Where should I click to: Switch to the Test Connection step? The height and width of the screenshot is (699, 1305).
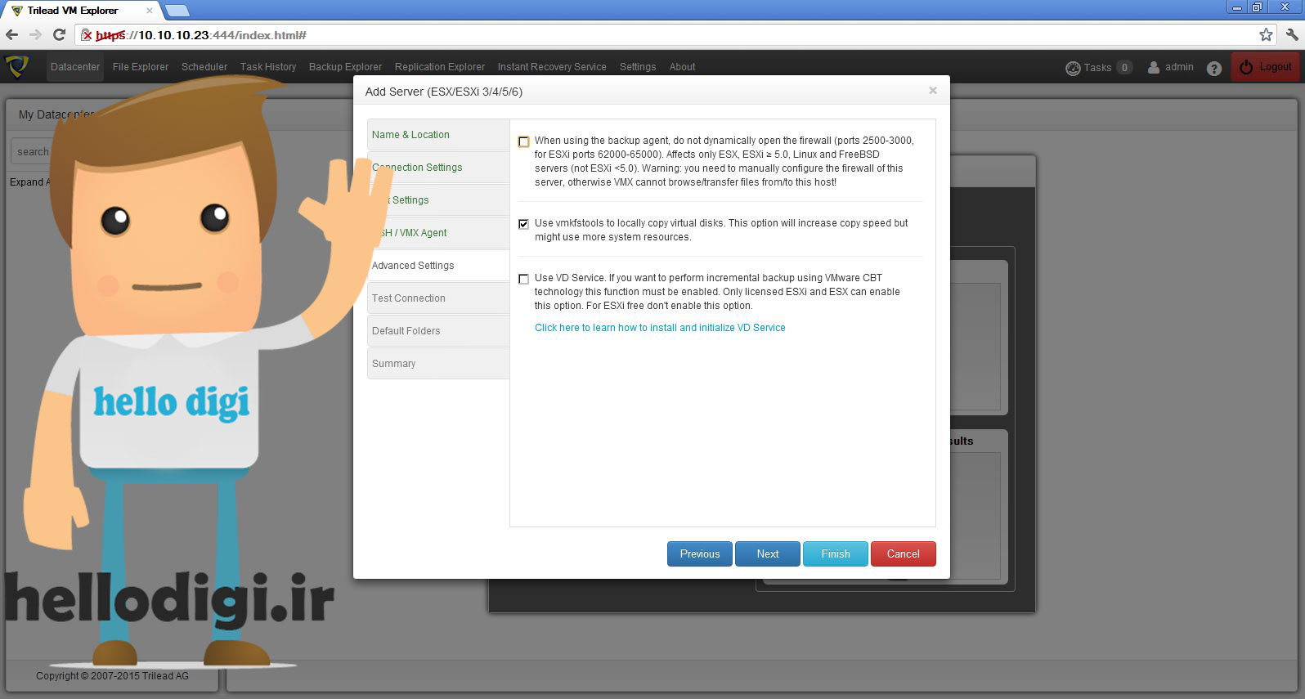click(x=438, y=298)
